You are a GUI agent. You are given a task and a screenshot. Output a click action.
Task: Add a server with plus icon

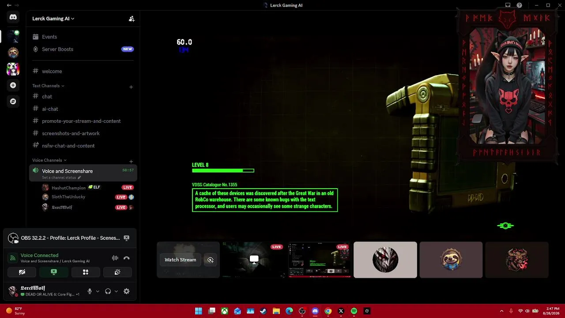(x=13, y=85)
